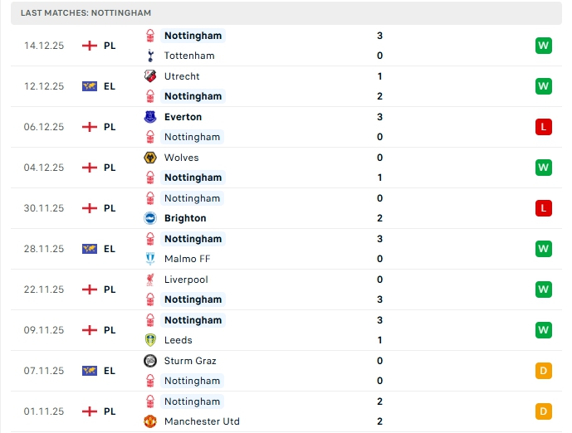
Task: Click the draw badge for Sturm Graz match
Action: click(x=544, y=371)
